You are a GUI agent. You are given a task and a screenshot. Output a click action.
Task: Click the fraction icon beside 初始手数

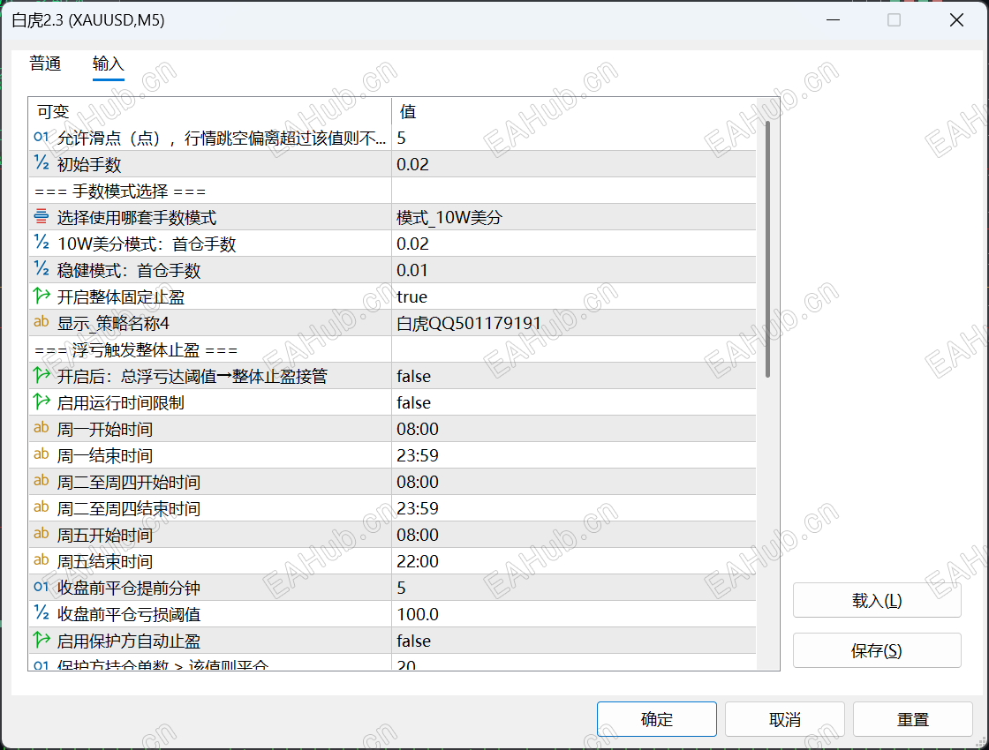[x=42, y=163]
